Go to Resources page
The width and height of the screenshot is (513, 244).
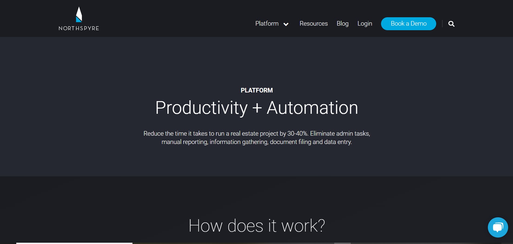(313, 23)
